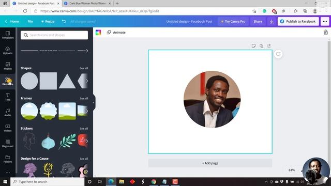
Task: Open File Explorer from taskbar
Action: coord(122,181)
